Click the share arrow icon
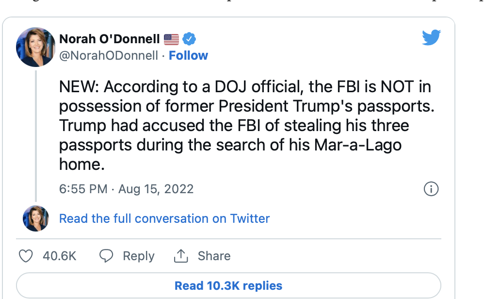Viewport: 484px width, 299px height. tap(181, 256)
